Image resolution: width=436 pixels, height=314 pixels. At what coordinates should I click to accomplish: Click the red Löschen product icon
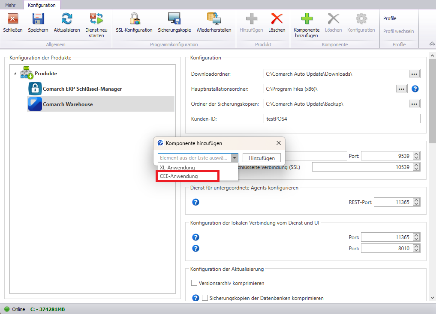pos(277,18)
